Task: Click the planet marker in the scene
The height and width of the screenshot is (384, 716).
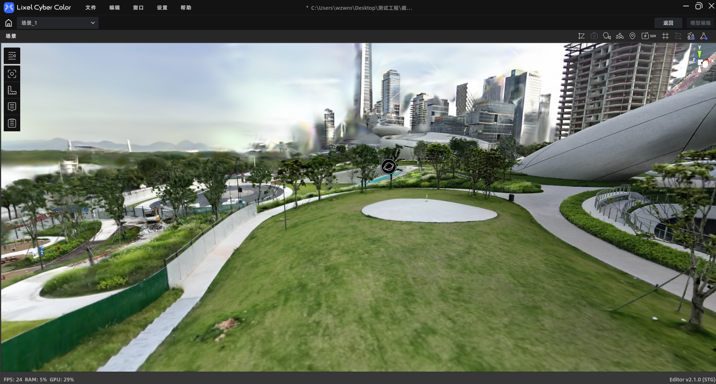Action: [x=389, y=167]
